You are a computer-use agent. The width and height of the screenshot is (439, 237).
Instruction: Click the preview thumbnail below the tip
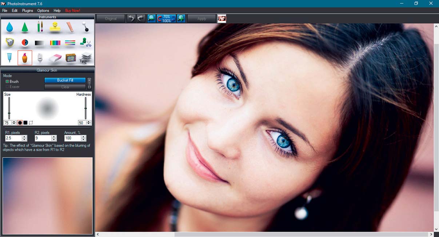pyautogui.click(x=48, y=196)
